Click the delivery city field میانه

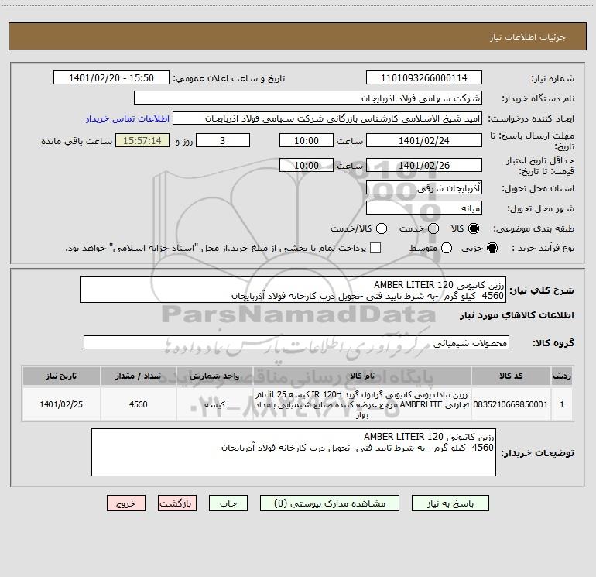pyautogui.click(x=424, y=208)
